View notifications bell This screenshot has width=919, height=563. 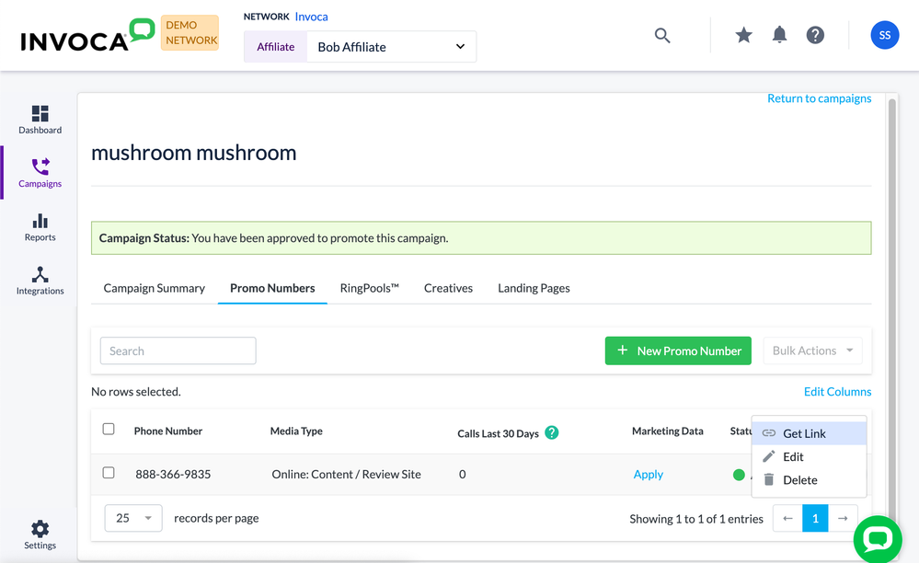tap(779, 35)
